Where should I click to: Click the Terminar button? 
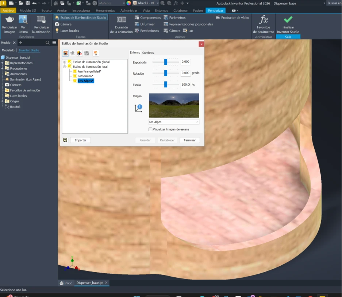click(x=189, y=140)
